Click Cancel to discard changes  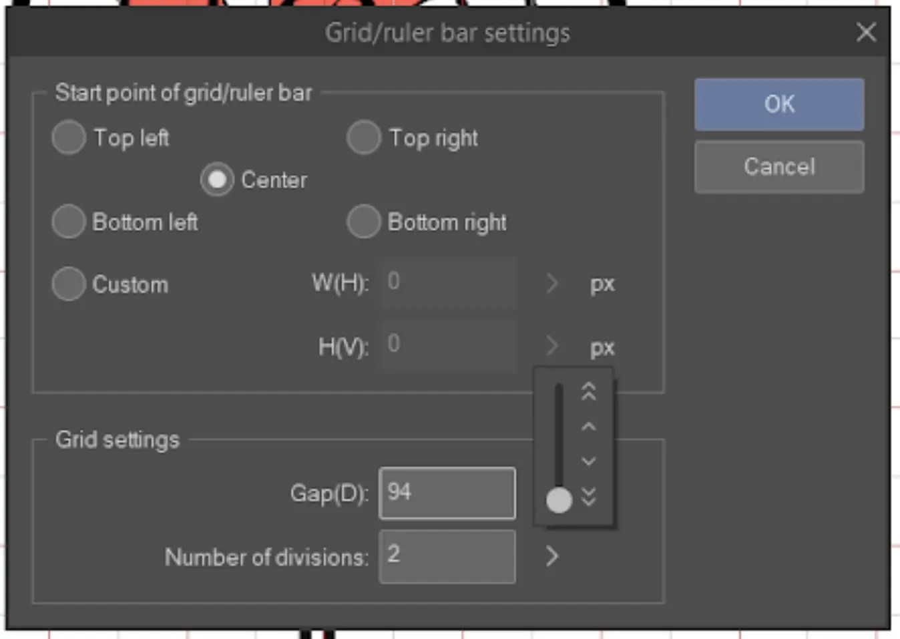[x=778, y=166]
